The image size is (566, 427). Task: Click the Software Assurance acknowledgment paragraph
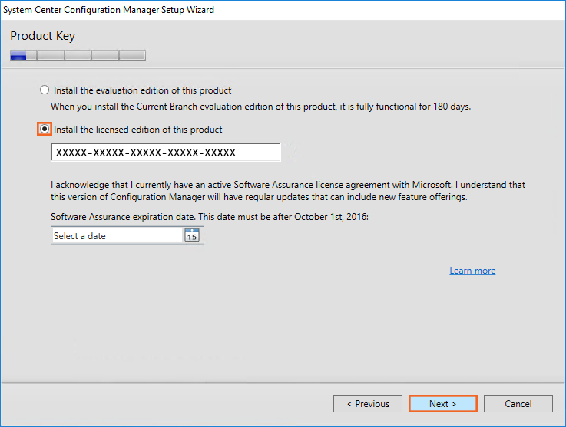click(292, 191)
